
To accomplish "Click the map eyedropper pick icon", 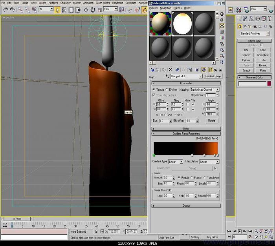I will 167,76.
